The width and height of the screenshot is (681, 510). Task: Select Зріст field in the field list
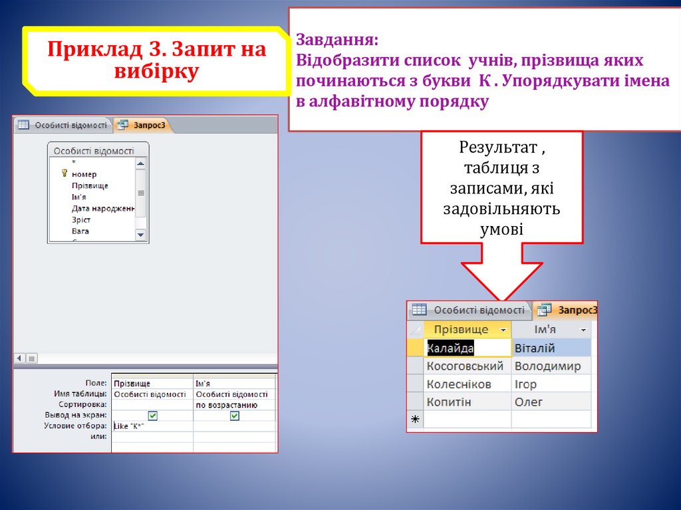pos(81,219)
